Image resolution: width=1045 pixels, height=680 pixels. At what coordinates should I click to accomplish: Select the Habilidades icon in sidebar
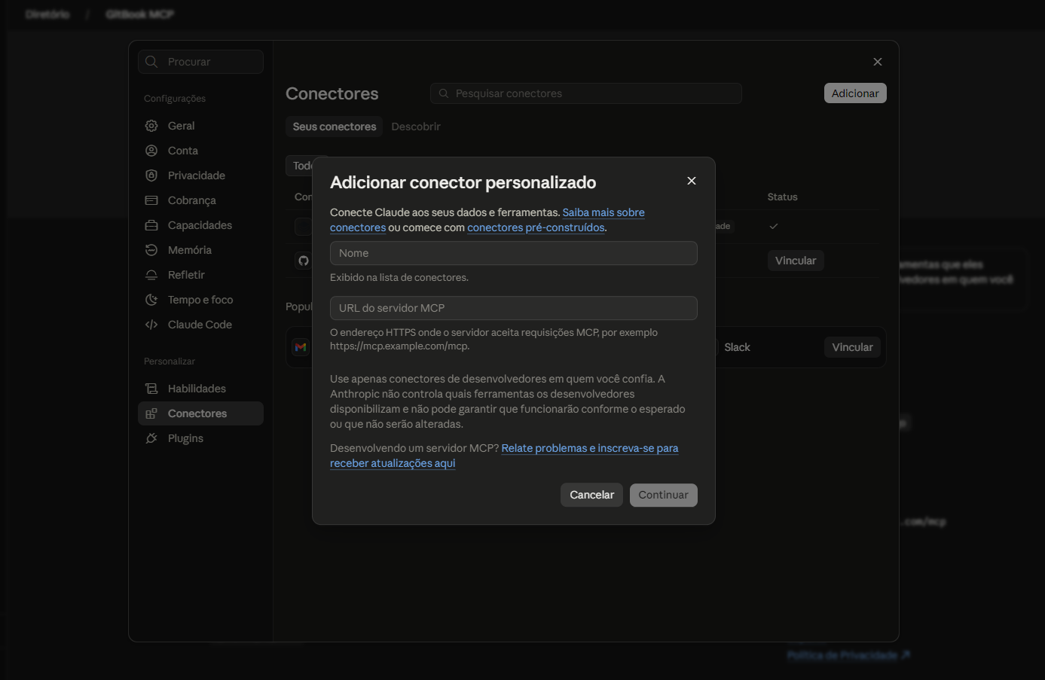coord(151,389)
